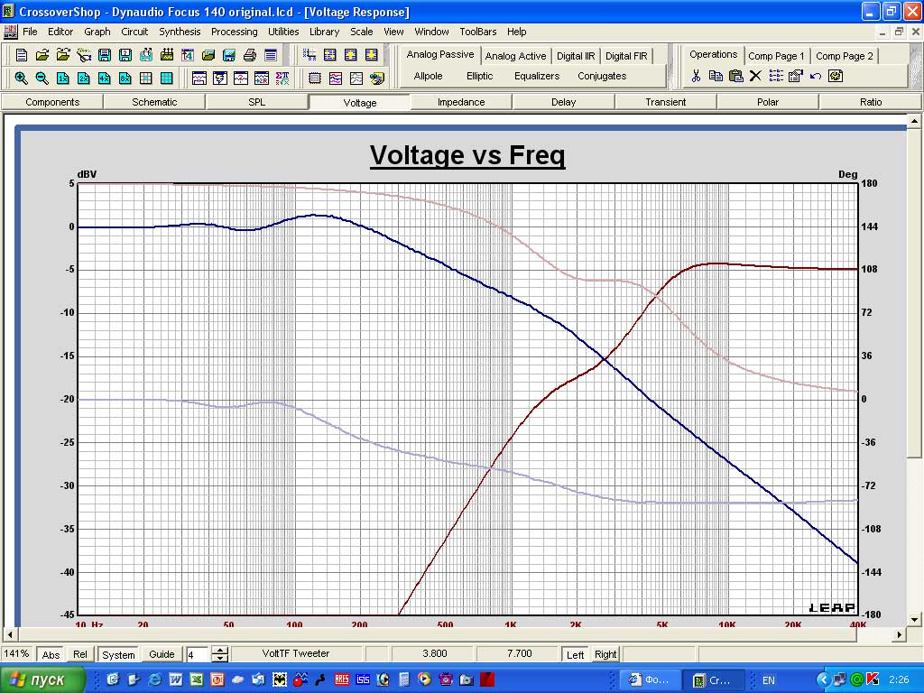Click the Copy icon in Operations
924x693 pixels.
716,76
